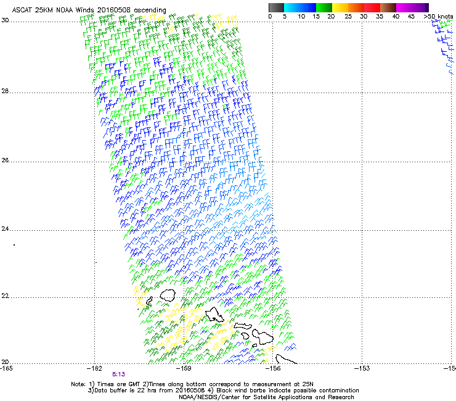The image size is (456, 401).
Task: Click the latitude label '24'
Action: coord(5,229)
